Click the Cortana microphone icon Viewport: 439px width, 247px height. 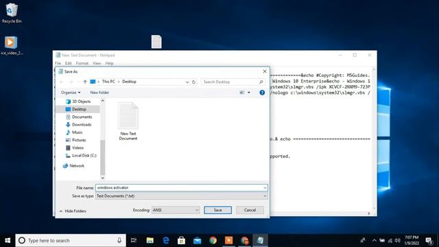point(119,240)
